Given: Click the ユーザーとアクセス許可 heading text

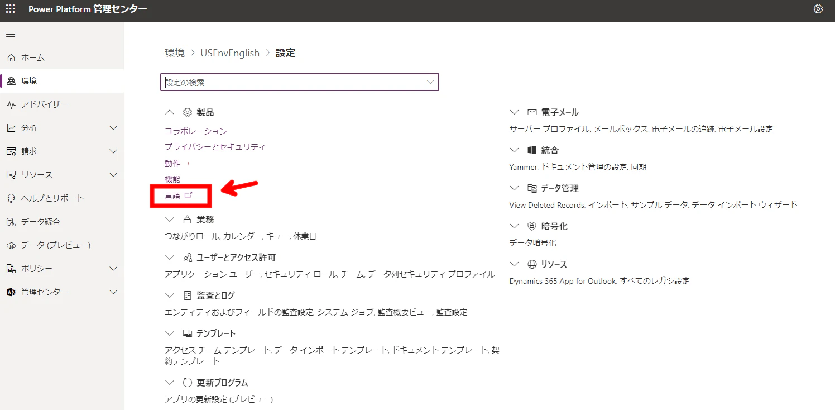Looking at the screenshot, I should tap(236, 258).
